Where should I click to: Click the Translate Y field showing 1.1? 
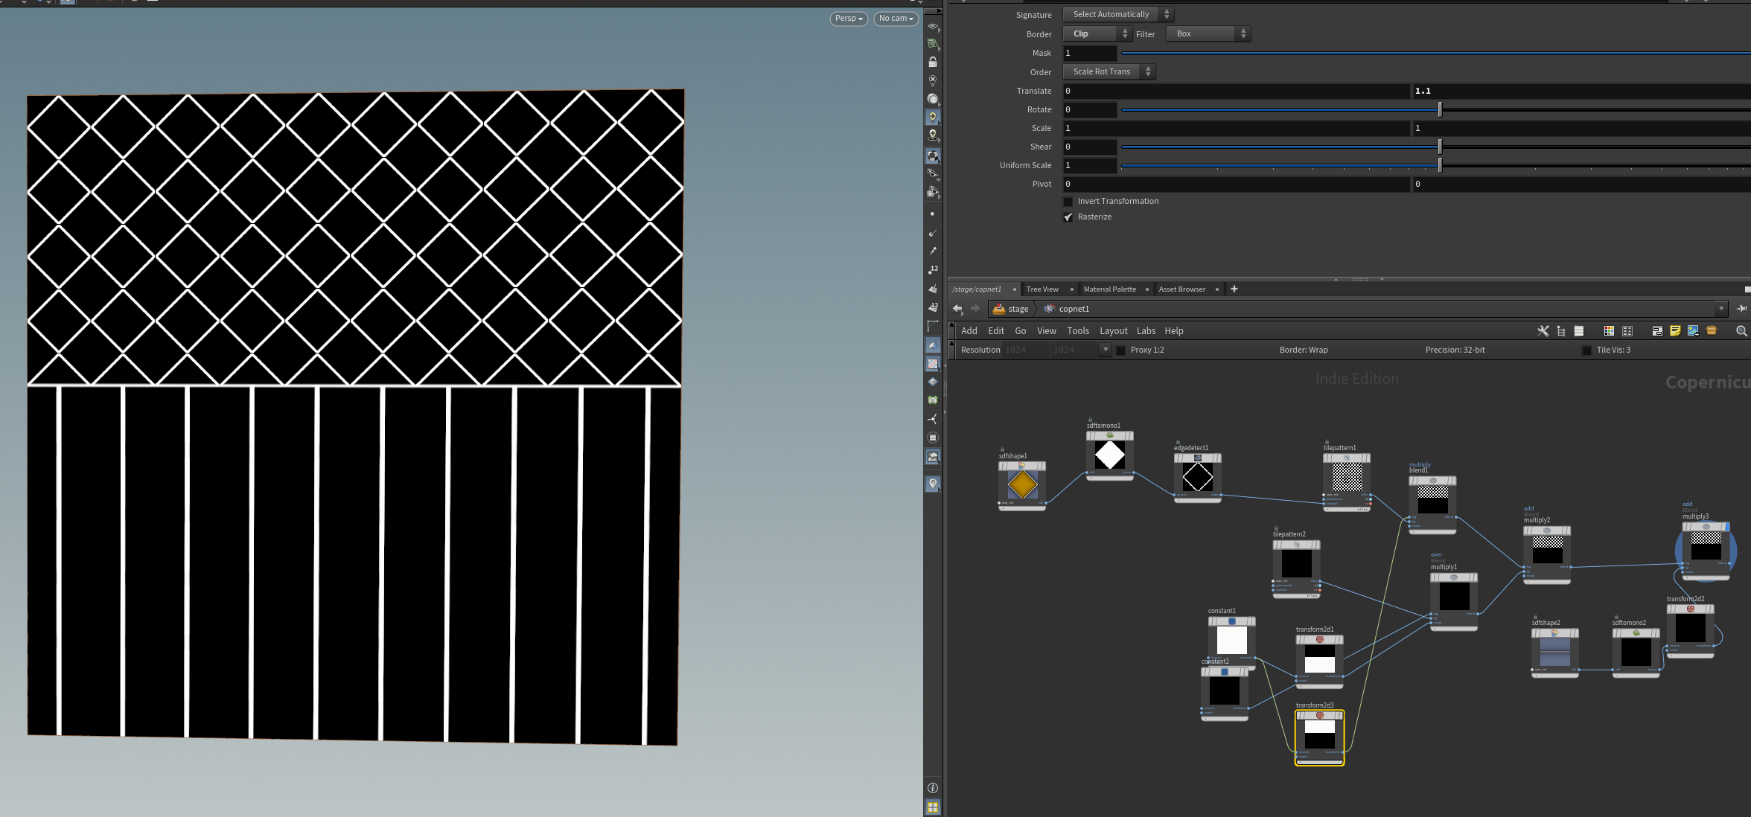(x=1581, y=91)
